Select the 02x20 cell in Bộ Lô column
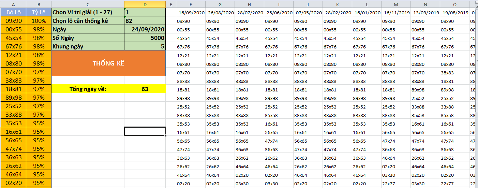Image resolution: width=478 pixels, height=188 pixels. point(13,183)
